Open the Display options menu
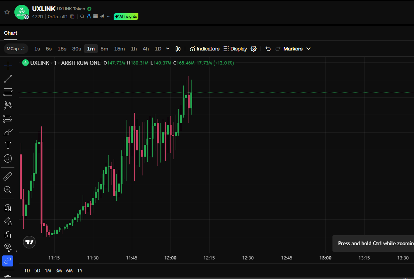Viewport: 414px width, 279px height. click(235, 49)
